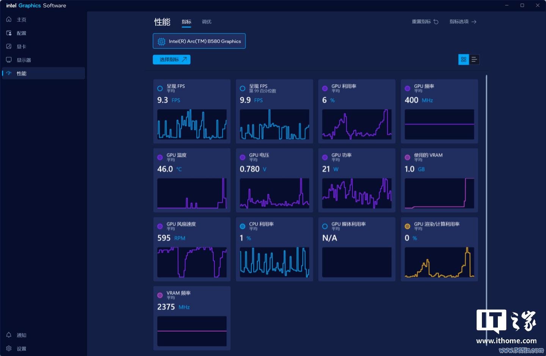
Task: Toggle the GPU 风扇速度 indicator circle
Action: [x=160, y=226]
